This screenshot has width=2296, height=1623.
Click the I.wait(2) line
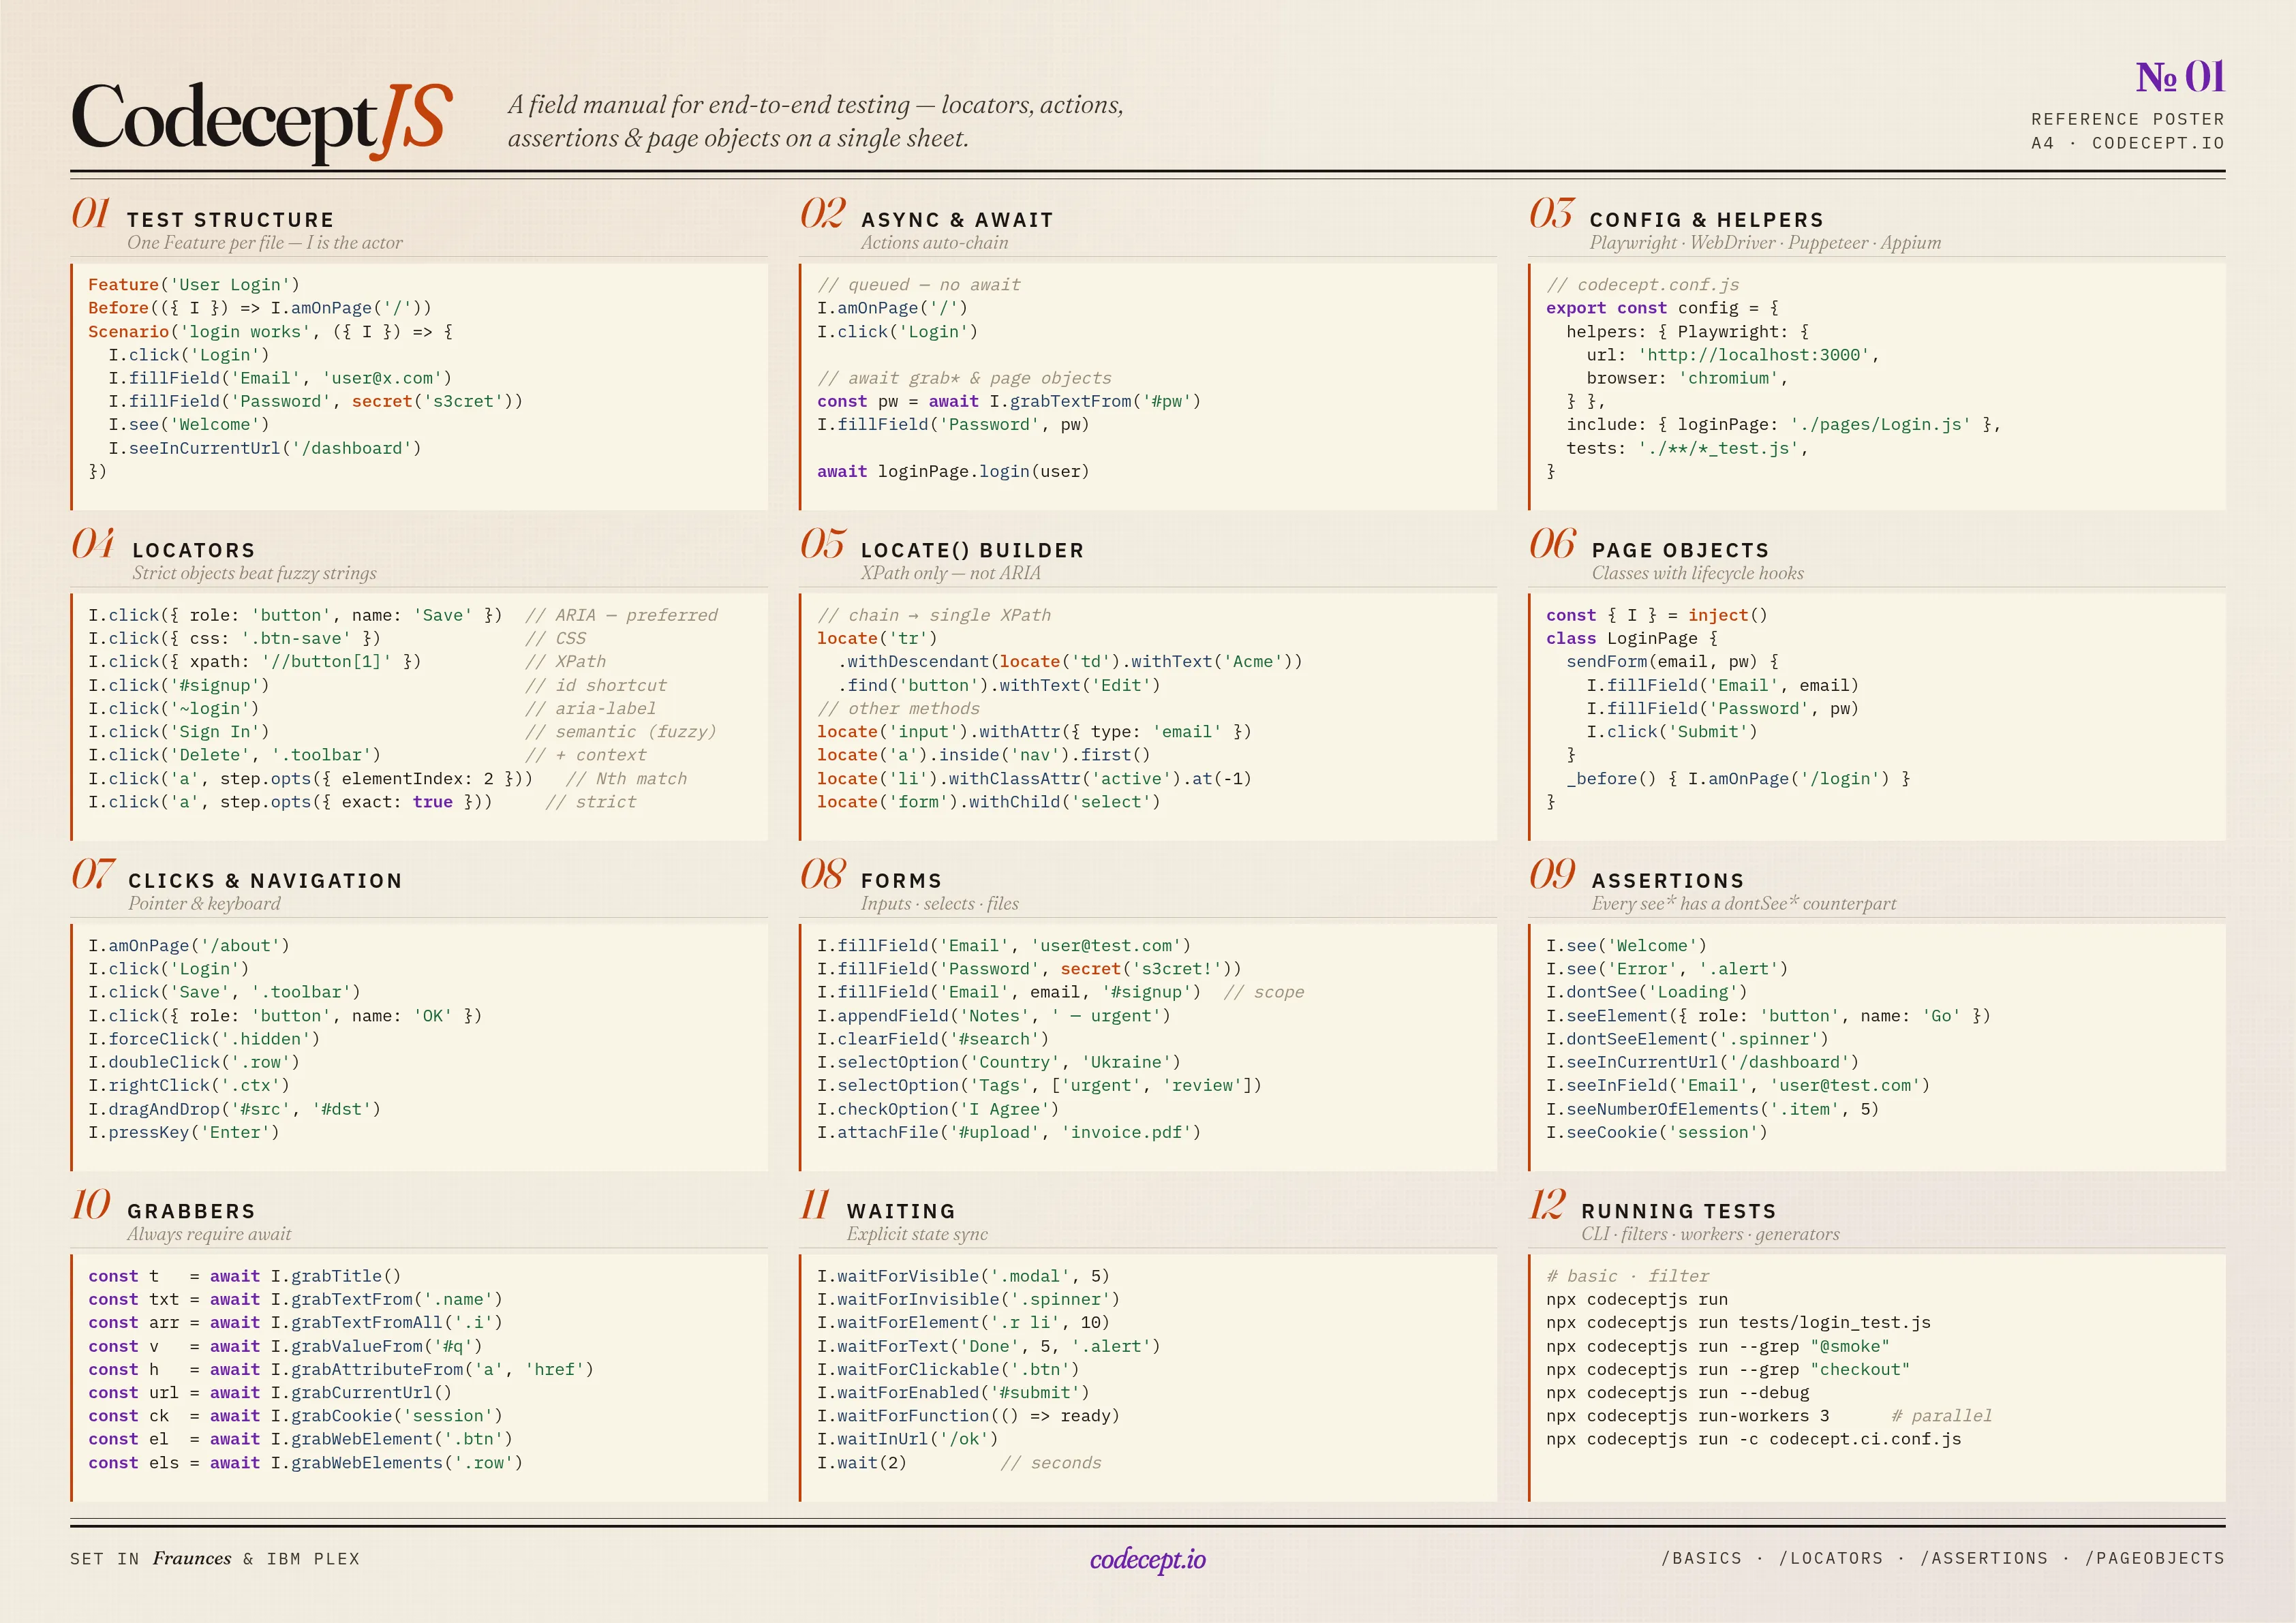coord(862,1462)
